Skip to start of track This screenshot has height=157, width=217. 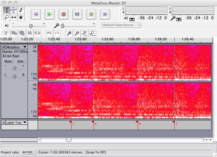click(36, 14)
